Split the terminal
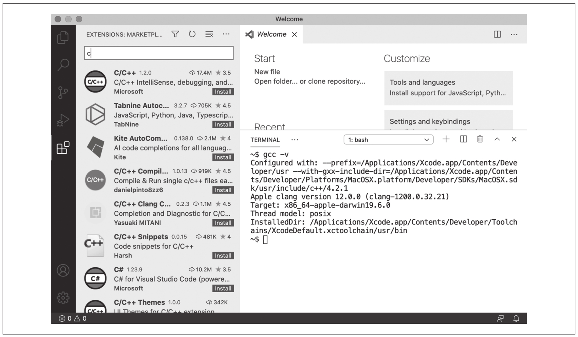Viewport: 578px width, 337px height. click(x=463, y=139)
